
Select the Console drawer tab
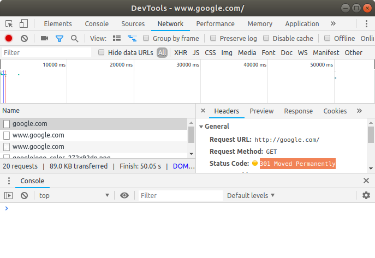32,181
